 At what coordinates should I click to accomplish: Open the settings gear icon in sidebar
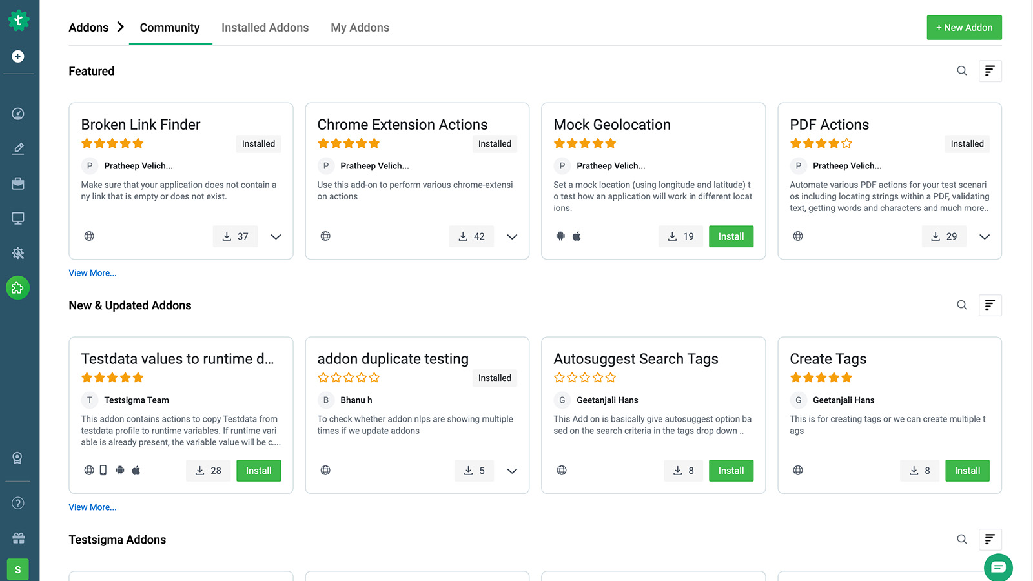[x=18, y=253]
